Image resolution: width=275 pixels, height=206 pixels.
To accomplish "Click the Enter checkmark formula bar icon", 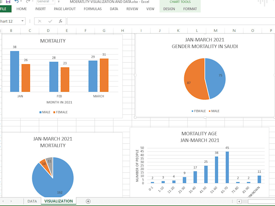I will (x=50, y=21).
